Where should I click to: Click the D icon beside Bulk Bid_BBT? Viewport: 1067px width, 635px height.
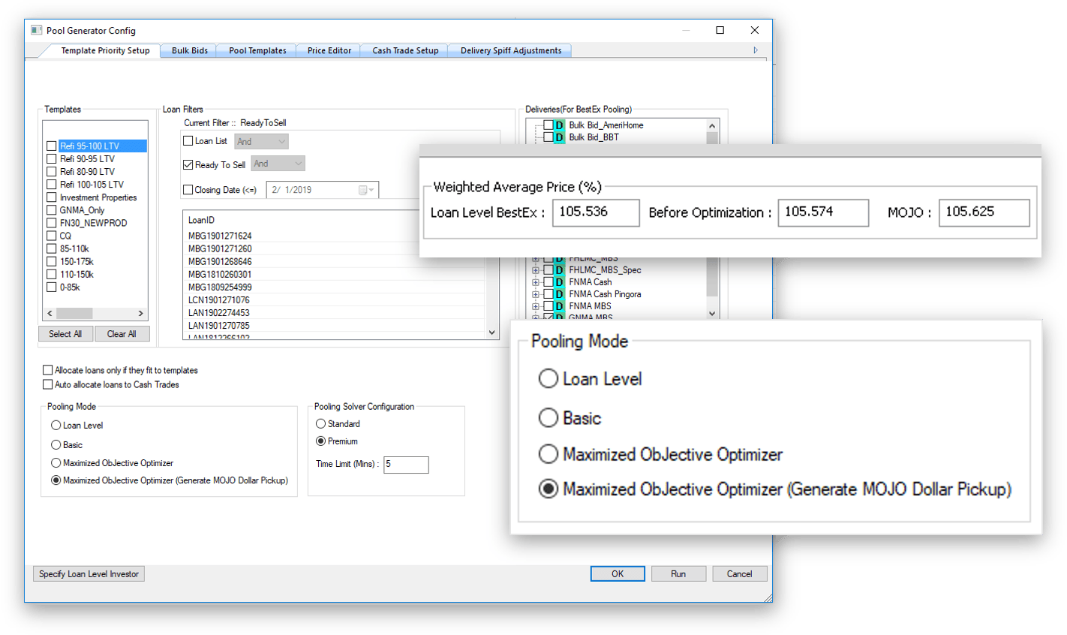[x=559, y=137]
